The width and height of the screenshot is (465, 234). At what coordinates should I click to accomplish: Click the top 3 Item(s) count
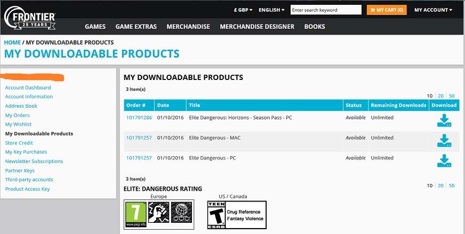[135, 89]
